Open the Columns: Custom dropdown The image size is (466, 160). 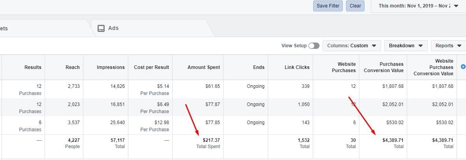[352, 46]
